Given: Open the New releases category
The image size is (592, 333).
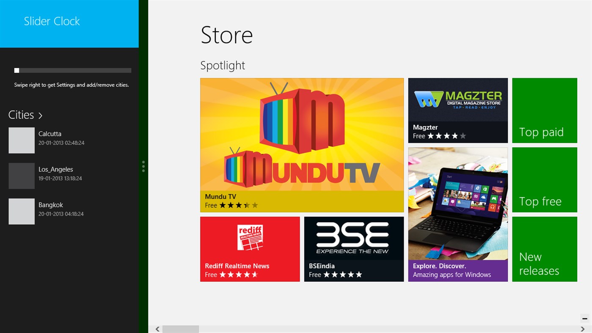Looking at the screenshot, I should 545,249.
